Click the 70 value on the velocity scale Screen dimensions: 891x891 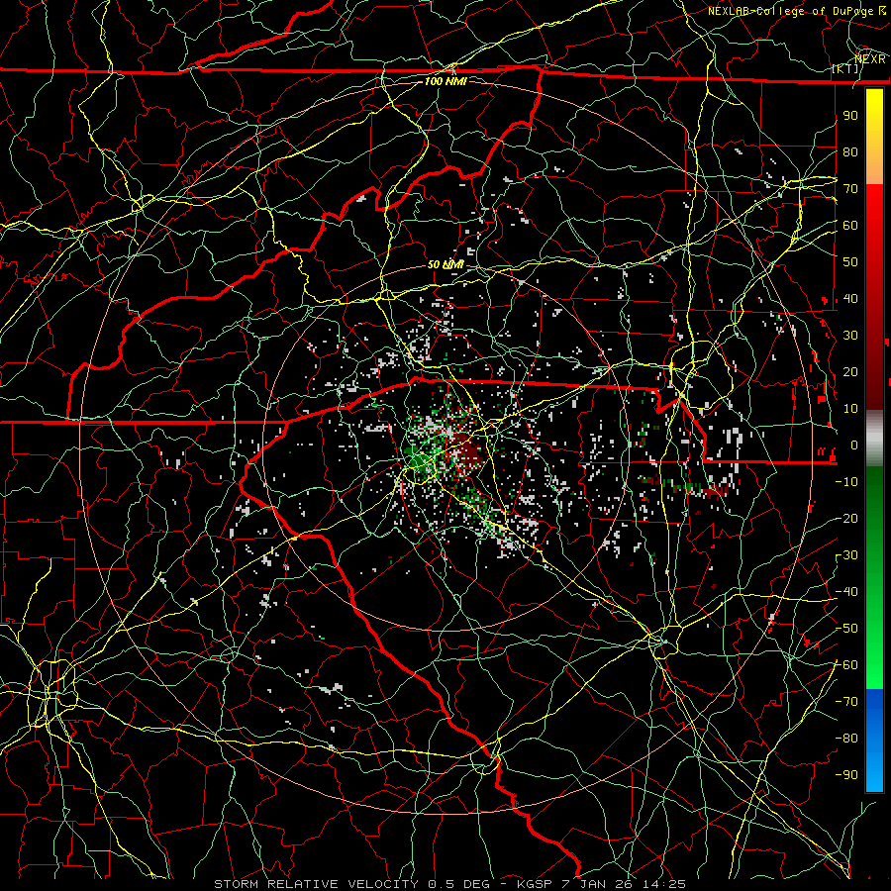pyautogui.click(x=850, y=189)
